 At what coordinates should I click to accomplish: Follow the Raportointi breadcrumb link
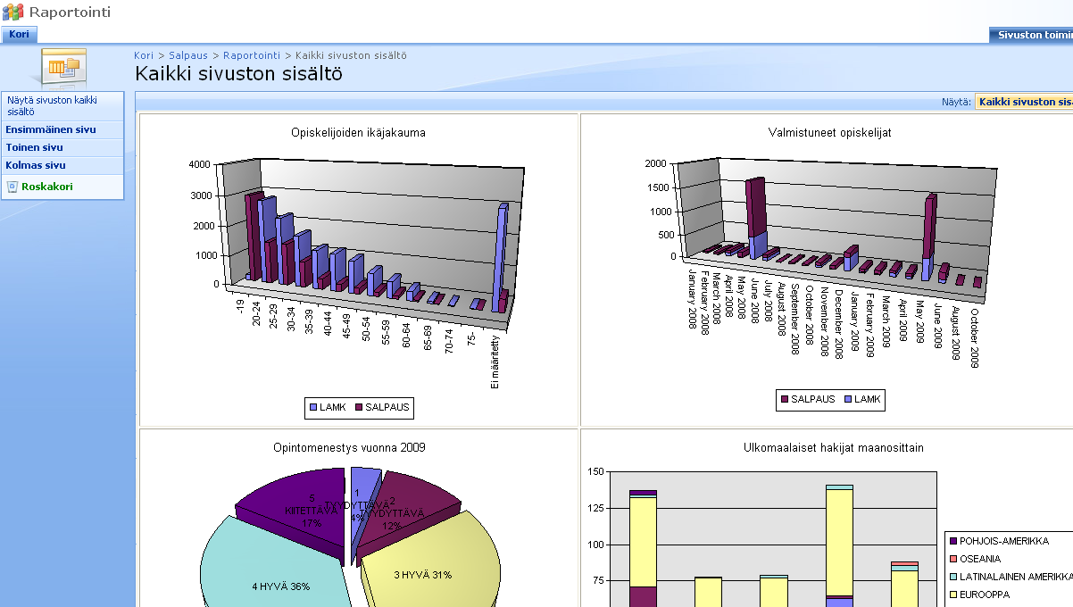tap(252, 55)
